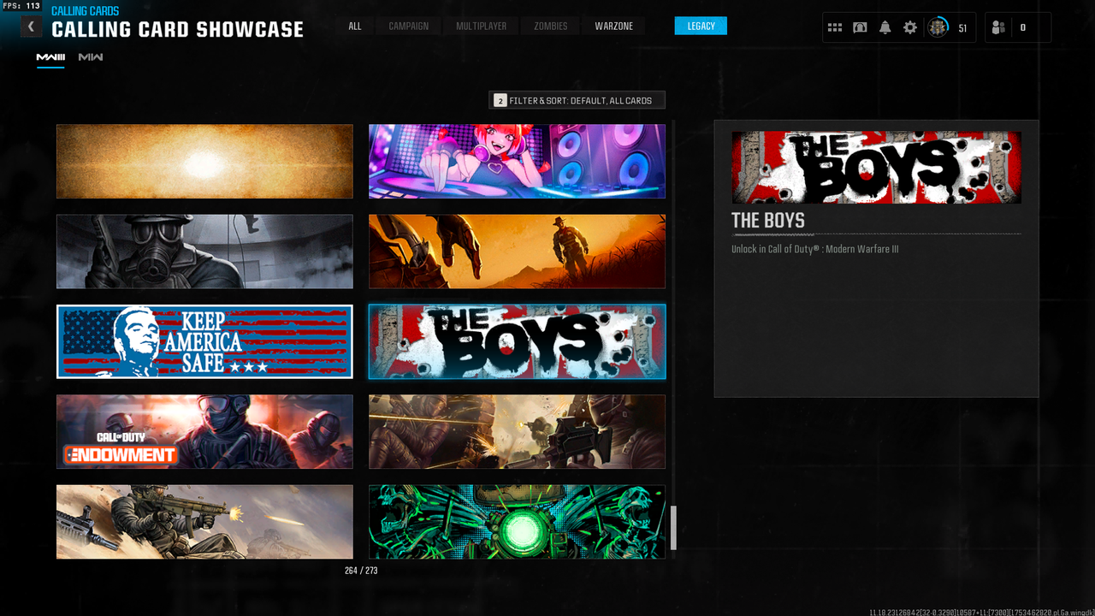1095x616 pixels.
Task: Open notifications bell icon
Action: (x=885, y=27)
